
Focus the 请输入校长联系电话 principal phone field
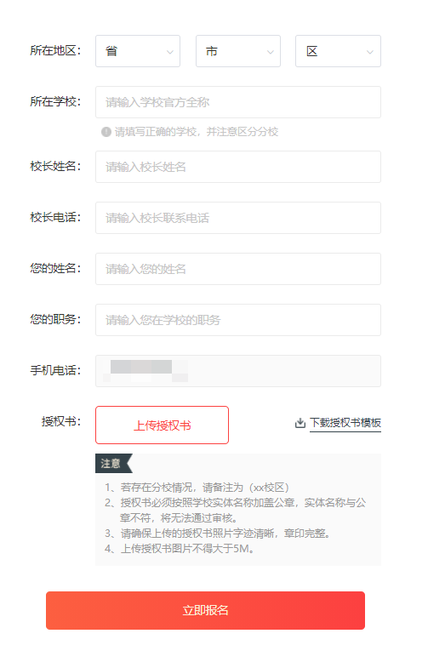click(x=238, y=218)
